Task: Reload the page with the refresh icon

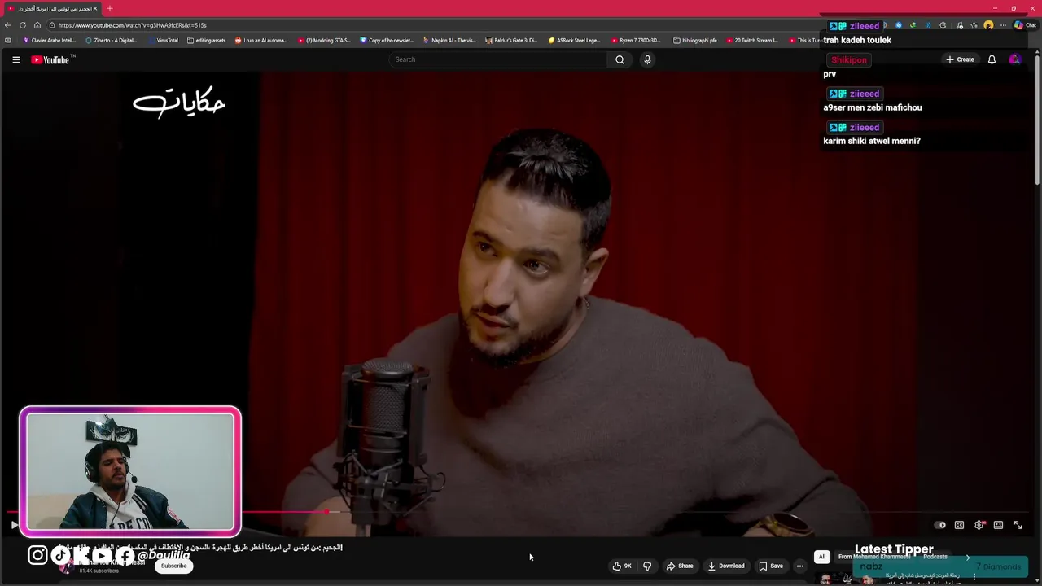Action: (x=23, y=25)
